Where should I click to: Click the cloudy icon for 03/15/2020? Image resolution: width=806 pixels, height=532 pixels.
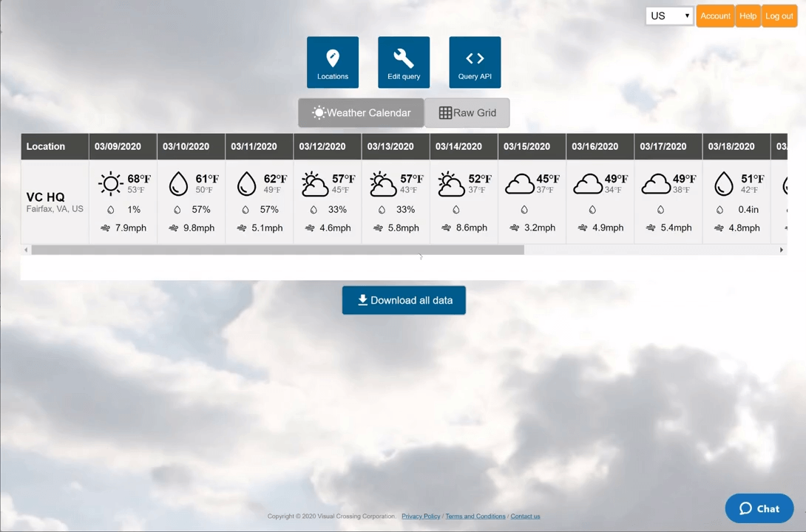pyautogui.click(x=519, y=184)
